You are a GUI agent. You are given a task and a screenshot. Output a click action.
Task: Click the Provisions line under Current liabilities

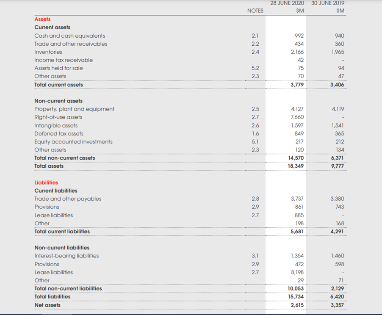(47, 207)
